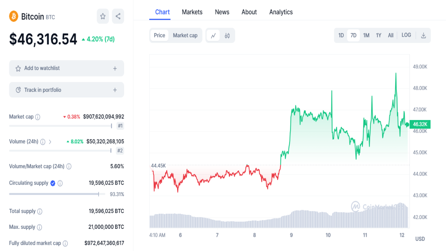Image resolution: width=446 pixels, height=251 pixels.
Task: Click the 5.60% volume ratio value
Action: (117, 166)
